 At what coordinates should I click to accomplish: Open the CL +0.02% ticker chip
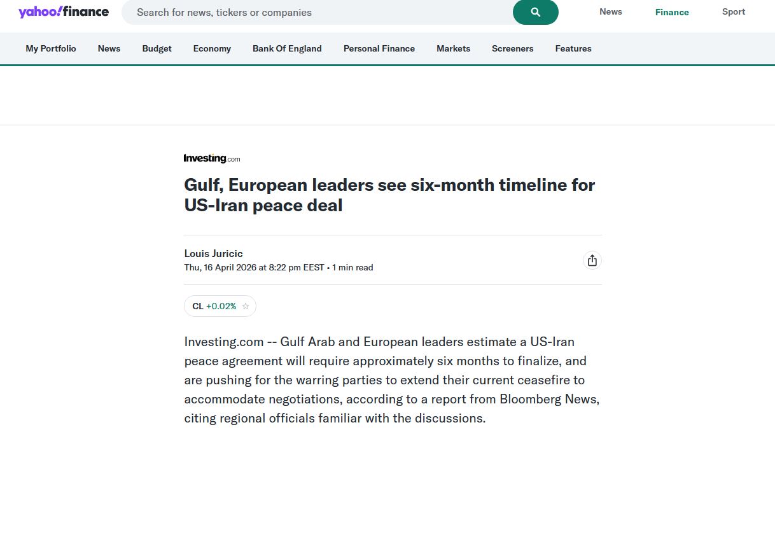[214, 306]
